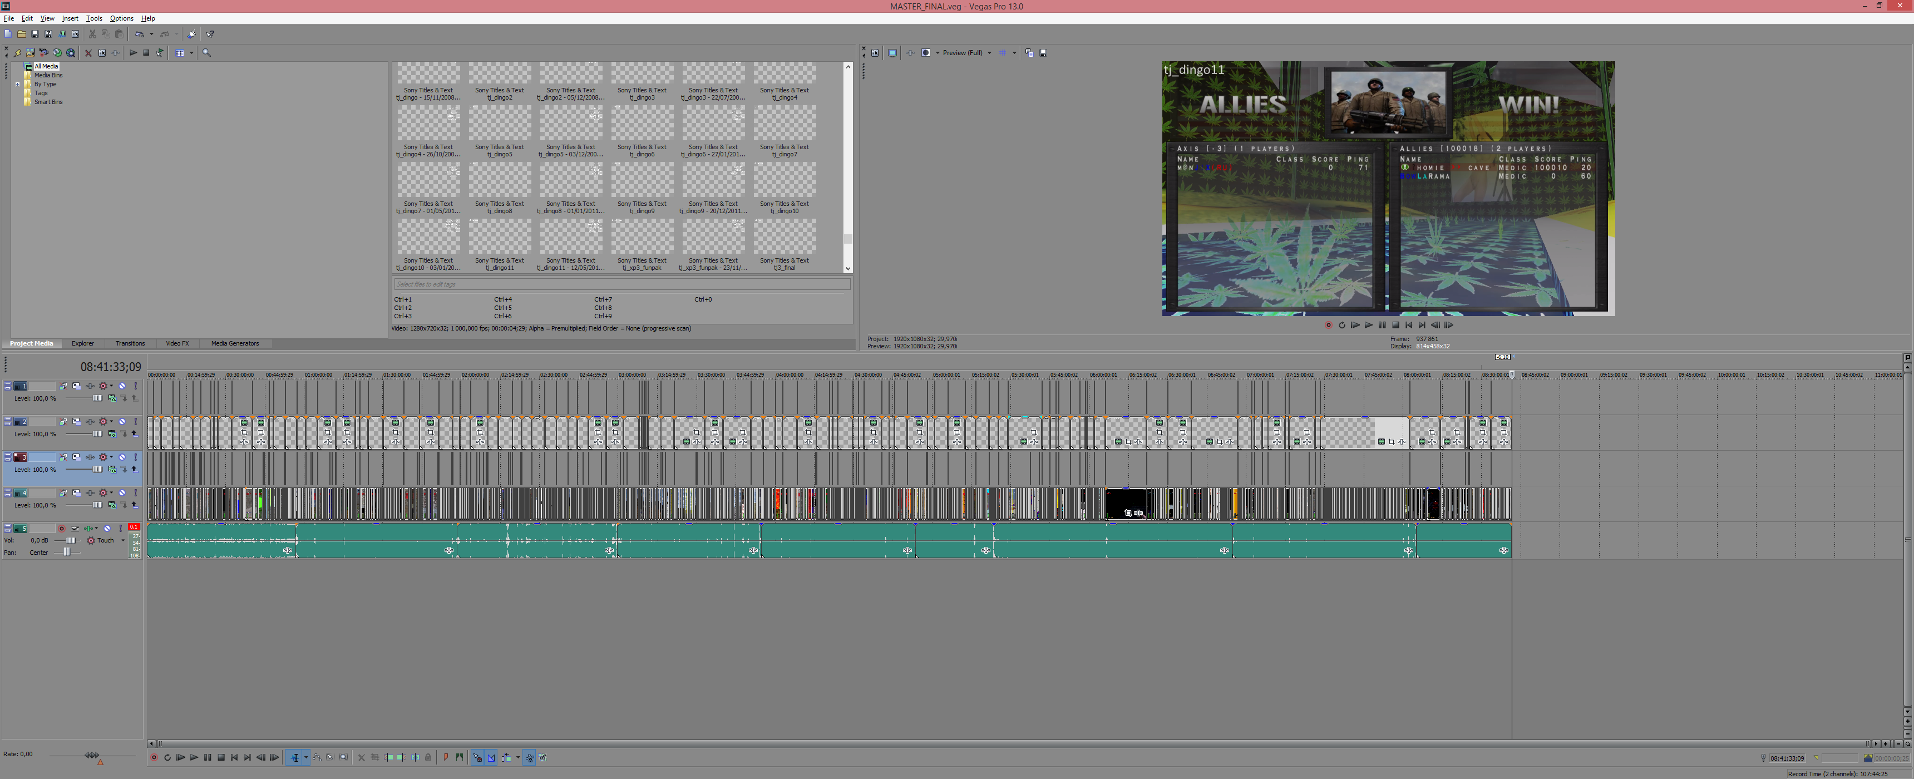Create a new project with toolbar icon
The image size is (1914, 779).
(x=7, y=34)
